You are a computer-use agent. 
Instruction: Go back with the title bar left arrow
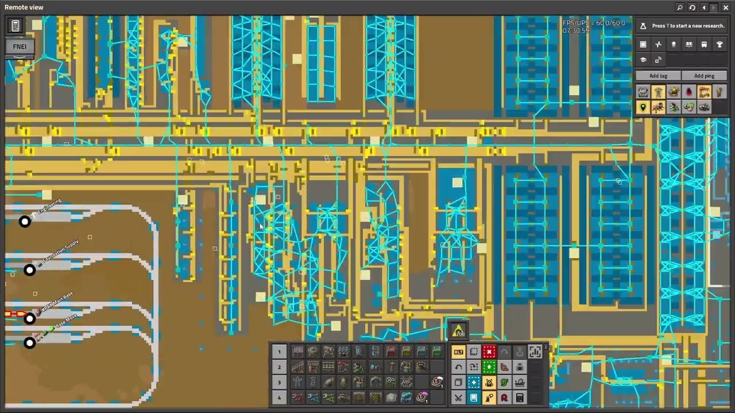click(704, 7)
